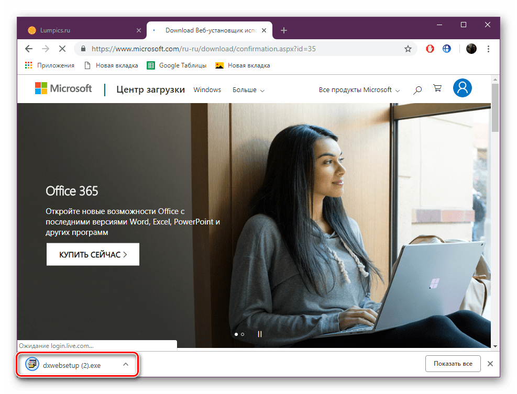Click the Microsoft logo
The image size is (517, 394).
point(63,88)
